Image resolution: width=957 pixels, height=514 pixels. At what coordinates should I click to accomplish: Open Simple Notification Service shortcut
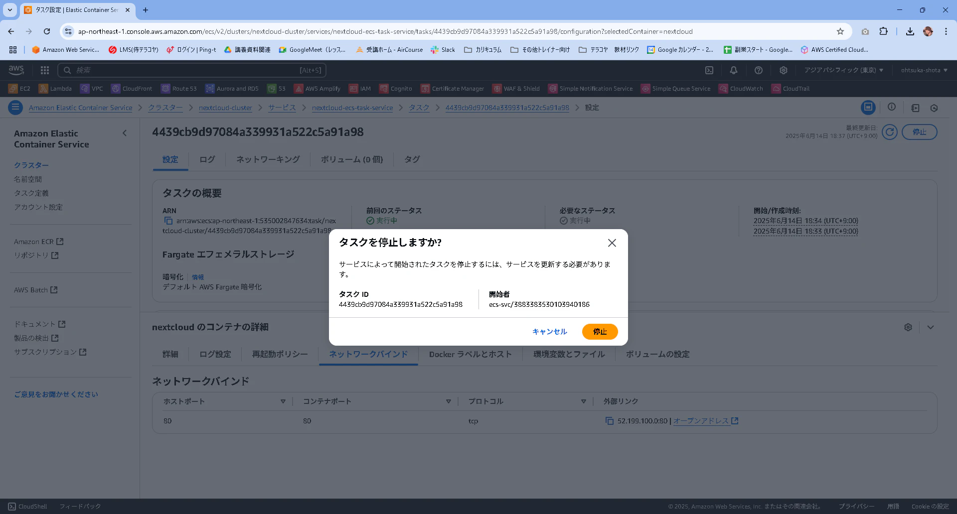tap(591, 89)
